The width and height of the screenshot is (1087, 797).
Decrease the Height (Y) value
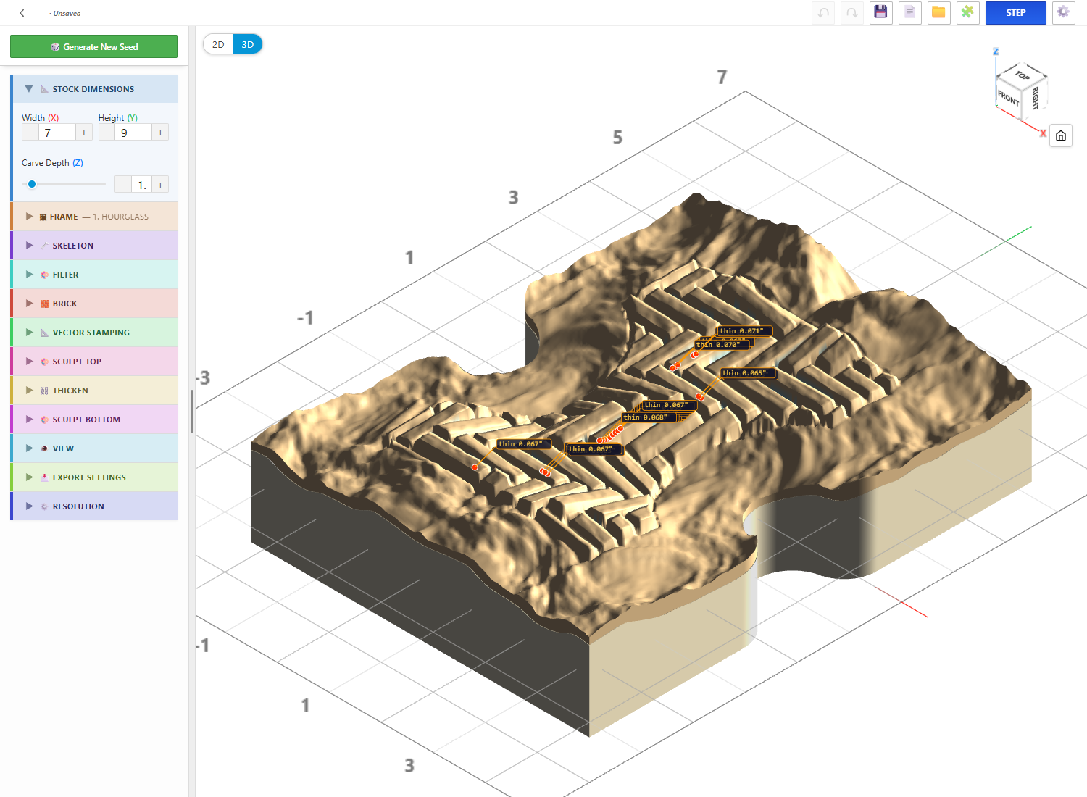[107, 133]
